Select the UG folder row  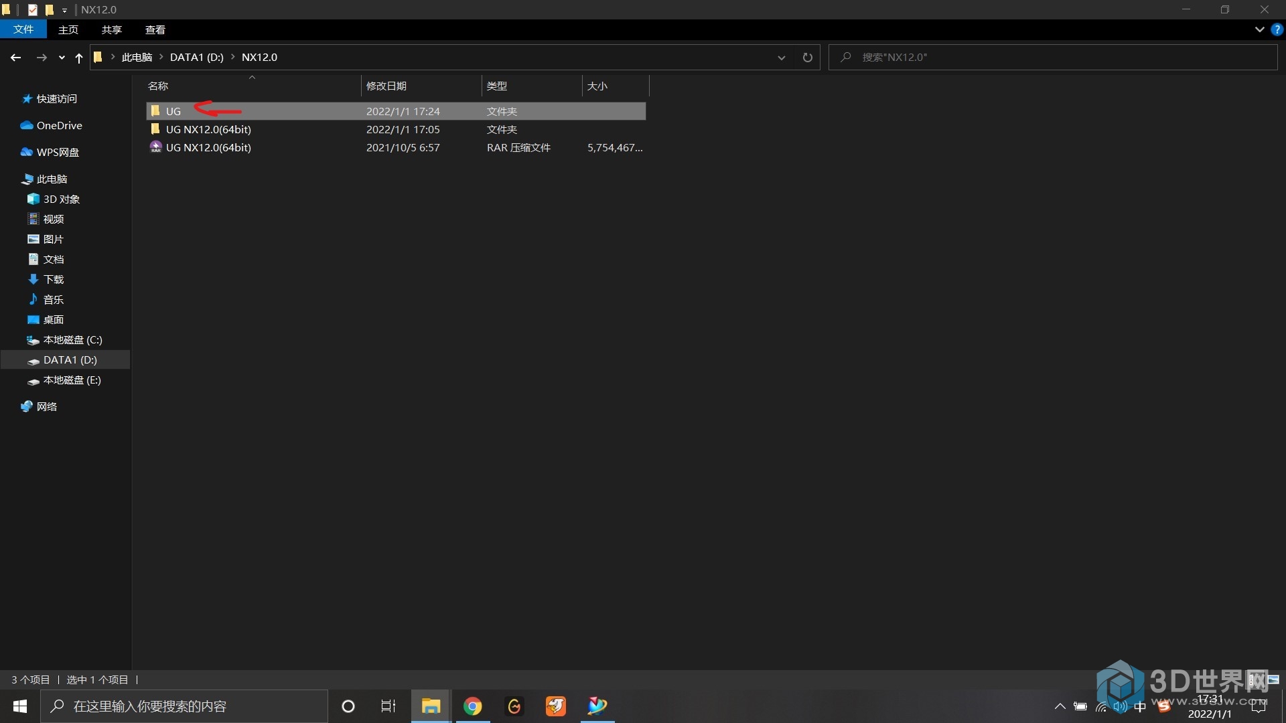[396, 111]
